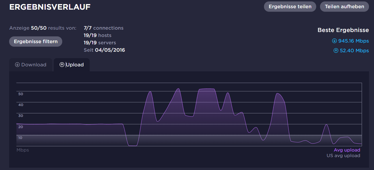Screen dimensions: 374x170
Task: Click the 50 Mbps axis label
Action: click(x=21, y=94)
